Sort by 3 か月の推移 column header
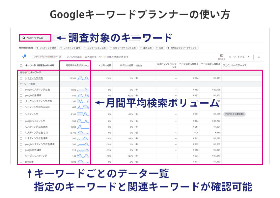This screenshot has height=198, width=280. pos(105,65)
